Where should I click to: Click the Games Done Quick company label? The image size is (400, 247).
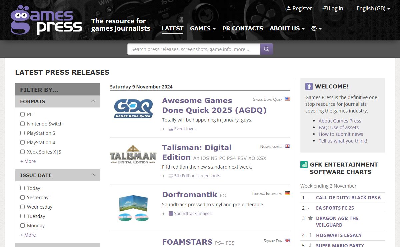(268, 99)
